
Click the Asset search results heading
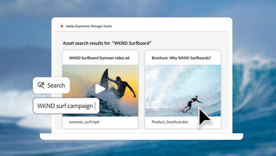(x=107, y=43)
